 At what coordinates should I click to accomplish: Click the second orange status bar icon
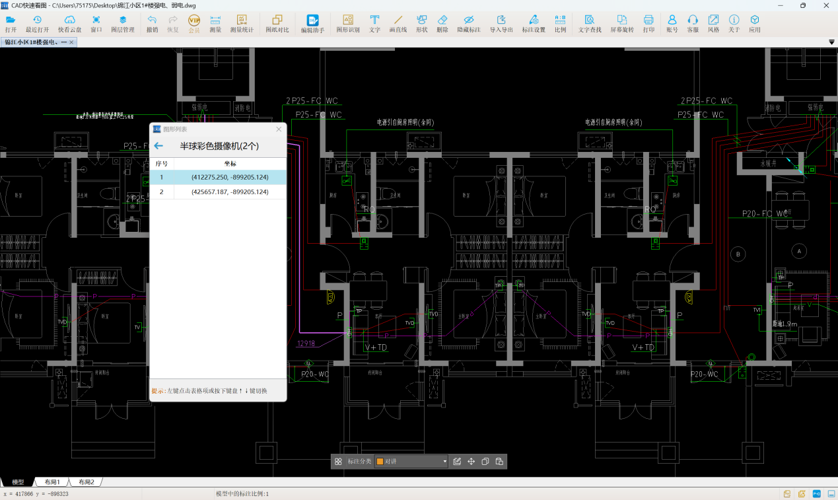click(x=802, y=493)
